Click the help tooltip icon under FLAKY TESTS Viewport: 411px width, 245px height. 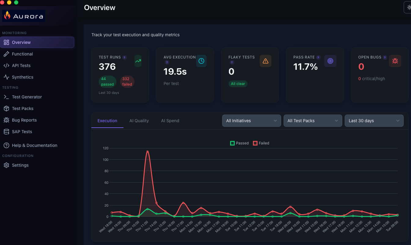tap(232, 62)
